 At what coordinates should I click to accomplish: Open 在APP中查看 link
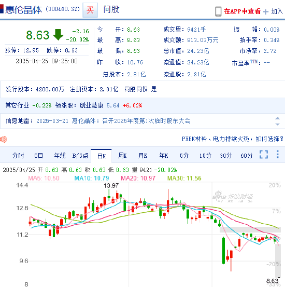click(x=242, y=11)
